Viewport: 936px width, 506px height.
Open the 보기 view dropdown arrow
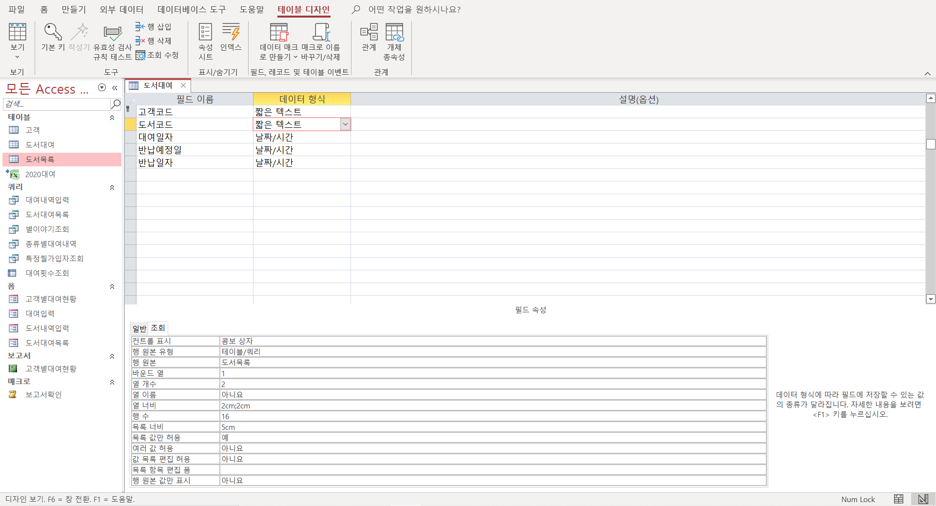[17, 57]
